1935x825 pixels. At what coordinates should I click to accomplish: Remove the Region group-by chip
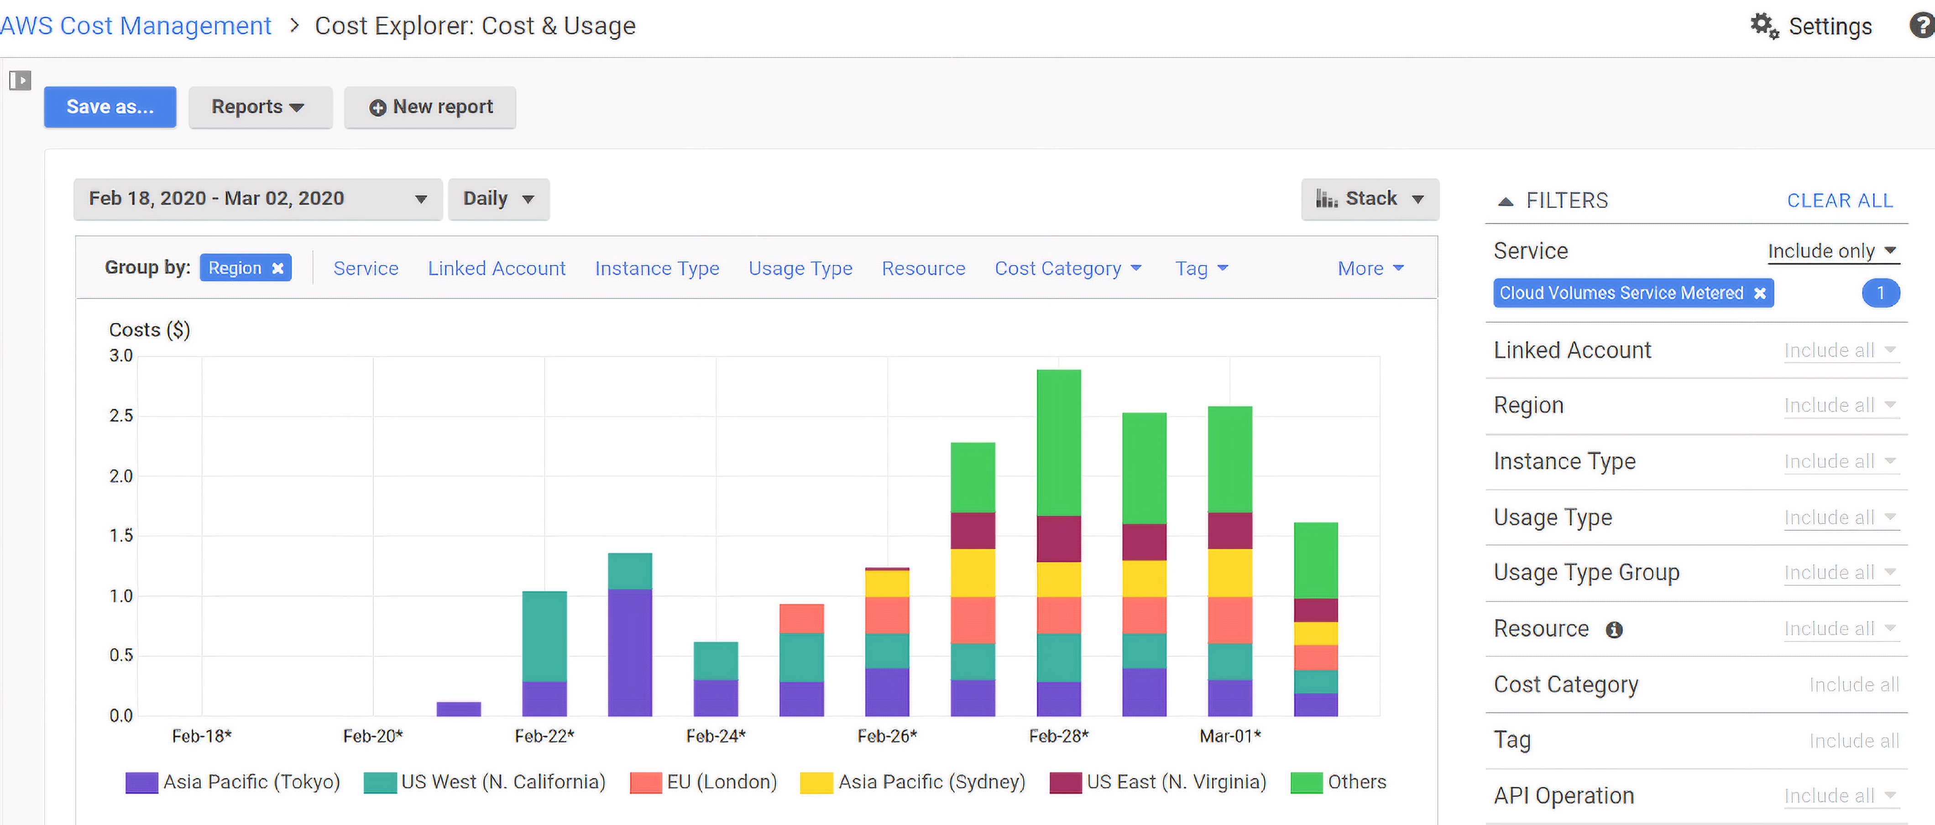coord(278,268)
